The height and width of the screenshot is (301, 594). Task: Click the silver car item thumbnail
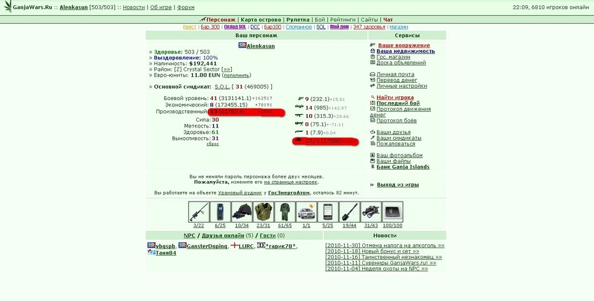[307, 212]
